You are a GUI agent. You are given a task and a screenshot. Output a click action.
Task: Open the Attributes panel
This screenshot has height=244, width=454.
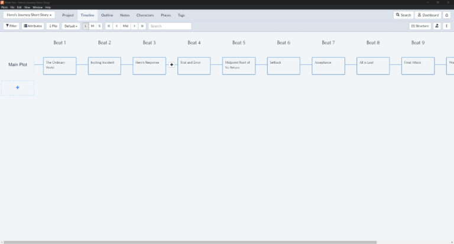pyautogui.click(x=33, y=26)
